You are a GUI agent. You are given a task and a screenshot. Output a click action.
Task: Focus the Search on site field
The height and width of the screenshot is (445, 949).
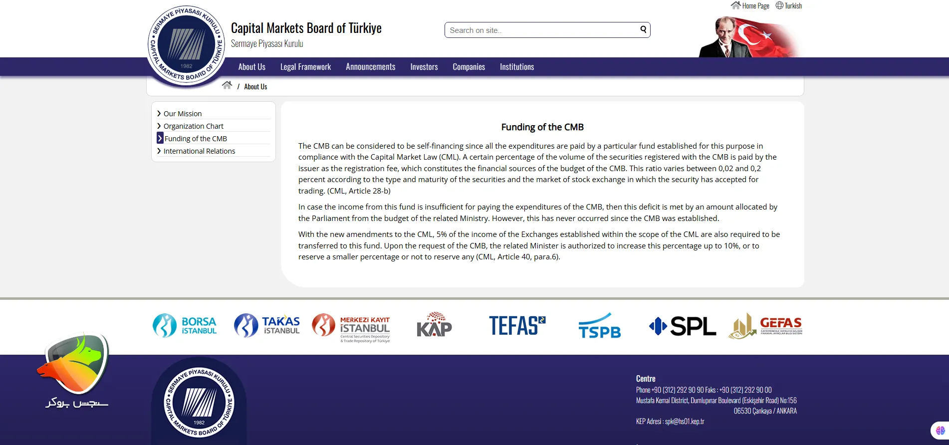click(541, 30)
